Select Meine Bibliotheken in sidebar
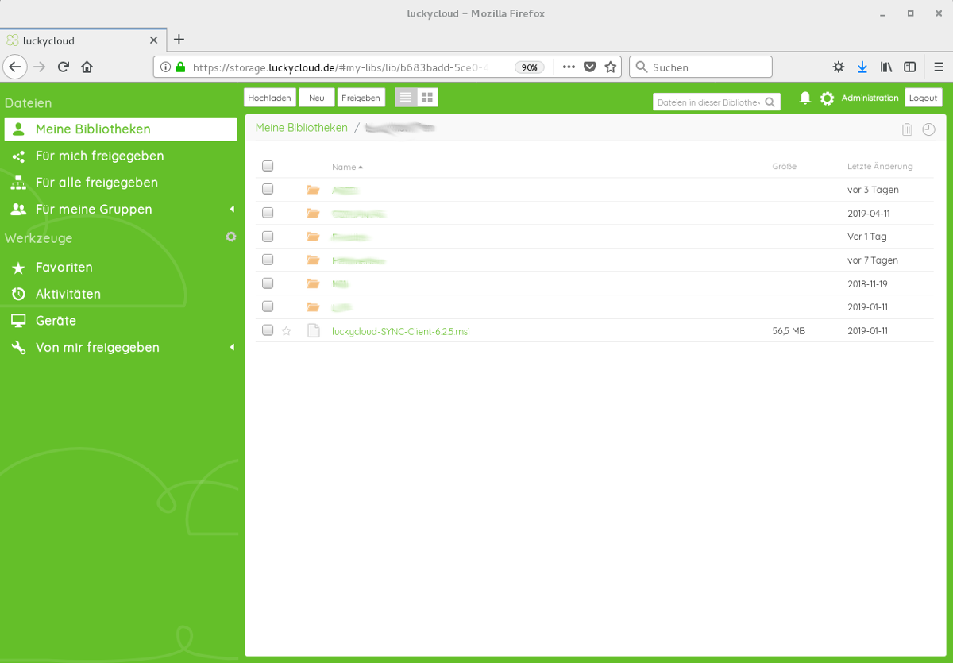The height and width of the screenshot is (663, 953). coord(121,129)
